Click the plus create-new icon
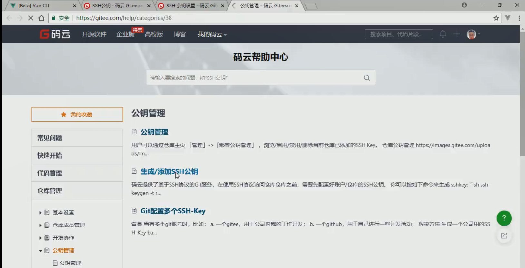 pyautogui.click(x=457, y=34)
